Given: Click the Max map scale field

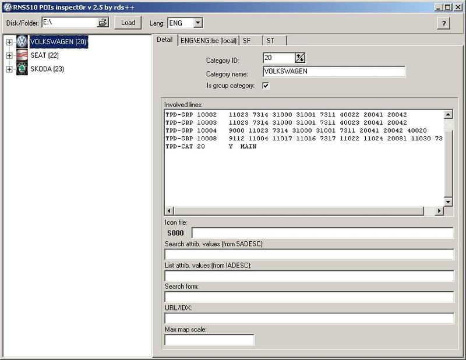Looking at the screenshot, I should (210, 340).
